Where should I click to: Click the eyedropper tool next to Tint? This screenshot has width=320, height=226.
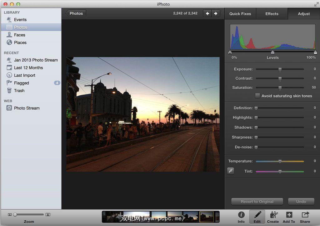(231, 171)
